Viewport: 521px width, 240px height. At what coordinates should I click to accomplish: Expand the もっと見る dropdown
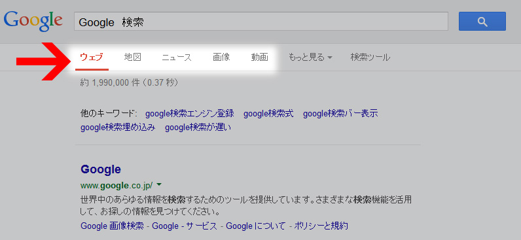tap(310, 58)
